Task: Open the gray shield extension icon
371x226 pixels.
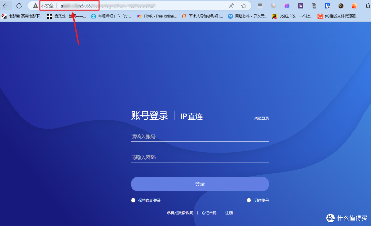Action: click(x=273, y=6)
